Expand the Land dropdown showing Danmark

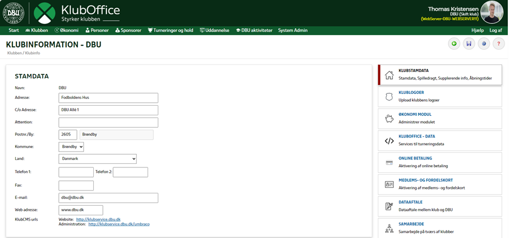97,159
